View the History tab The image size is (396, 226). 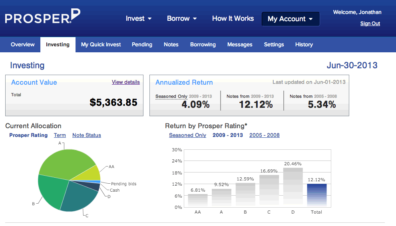(x=304, y=45)
